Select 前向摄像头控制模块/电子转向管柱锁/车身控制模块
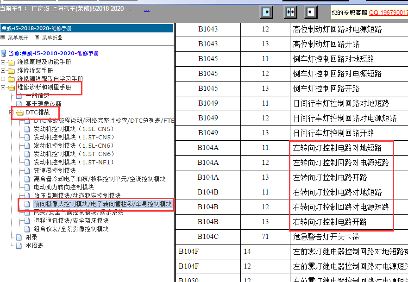This screenshot has height=282, width=408. pos(102,204)
